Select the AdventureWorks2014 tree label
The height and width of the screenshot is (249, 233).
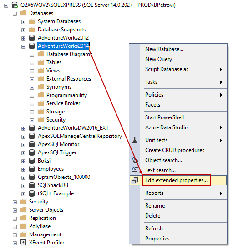pyautogui.click(x=63, y=46)
